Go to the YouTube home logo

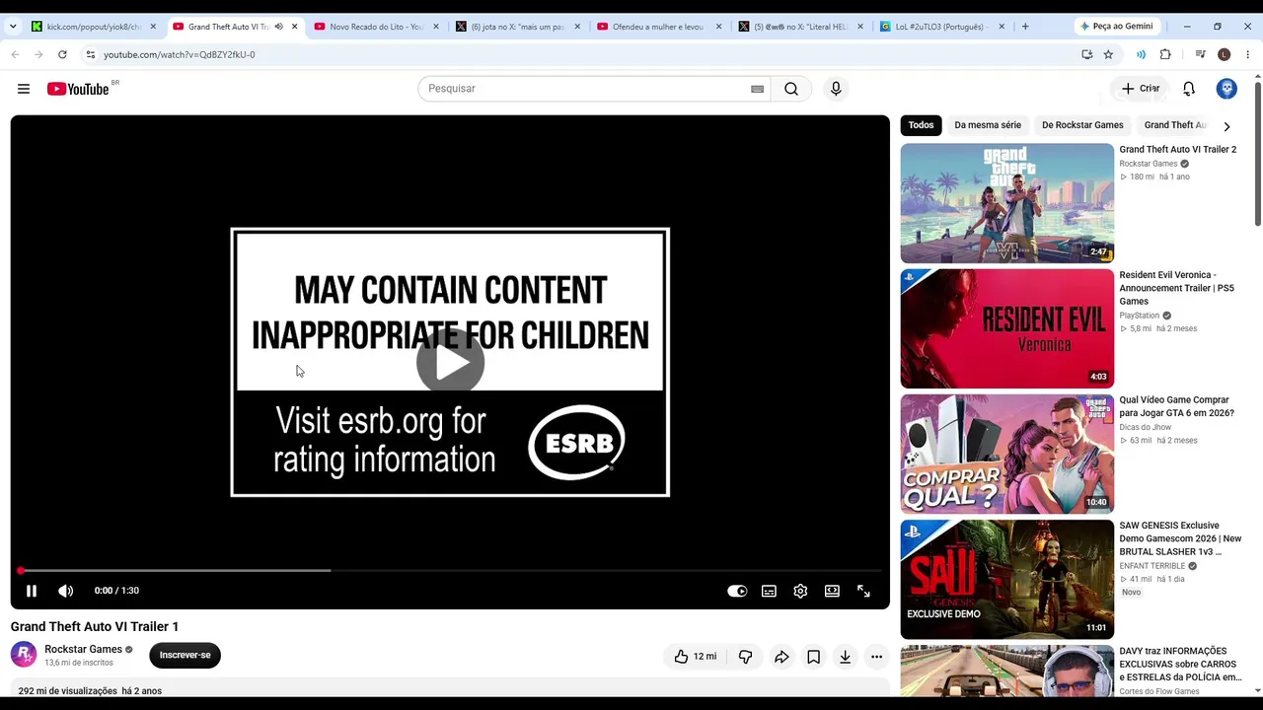coord(79,89)
